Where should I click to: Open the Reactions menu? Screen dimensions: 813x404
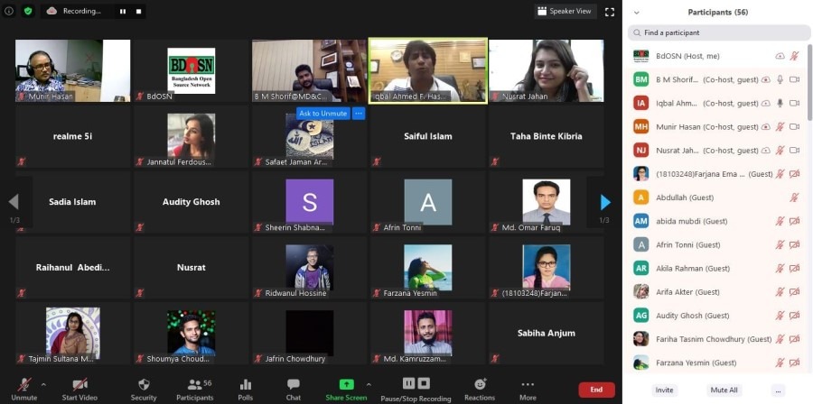[480, 388]
